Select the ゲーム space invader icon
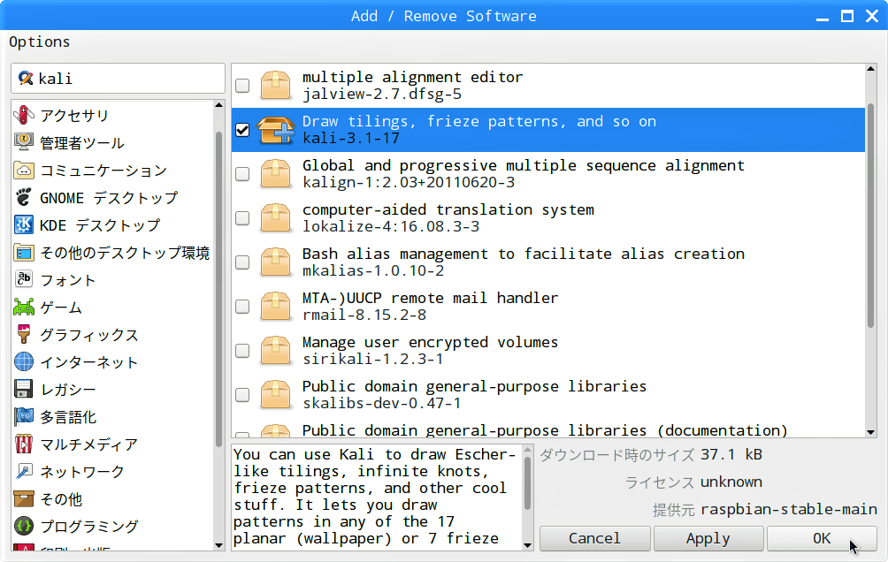Image resolution: width=888 pixels, height=562 pixels. click(24, 307)
